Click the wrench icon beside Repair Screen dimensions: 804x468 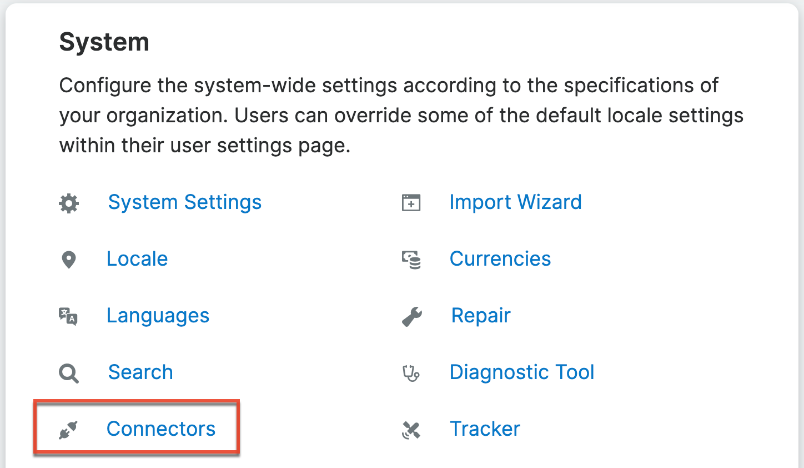412,316
